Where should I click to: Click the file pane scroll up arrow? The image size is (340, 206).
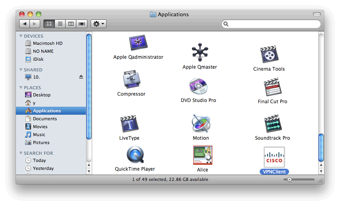(x=321, y=165)
